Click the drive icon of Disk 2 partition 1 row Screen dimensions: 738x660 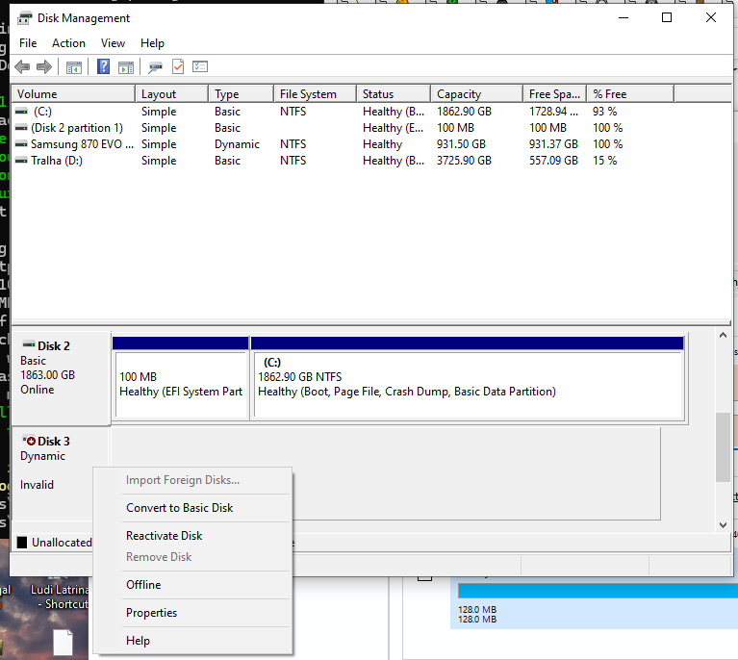coord(21,128)
